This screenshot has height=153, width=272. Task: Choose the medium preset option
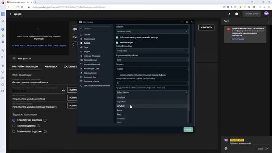tap(152, 119)
